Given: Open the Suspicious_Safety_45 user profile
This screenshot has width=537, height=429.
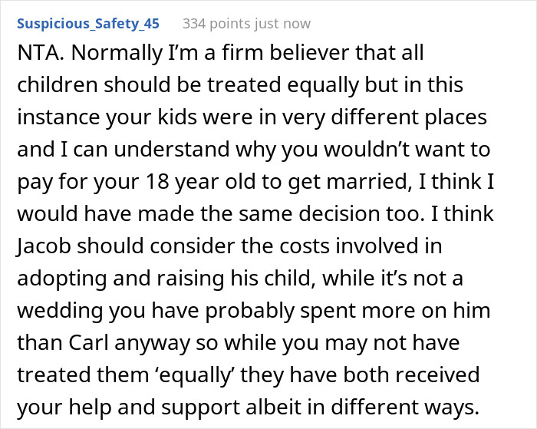Looking at the screenshot, I should (x=87, y=24).
